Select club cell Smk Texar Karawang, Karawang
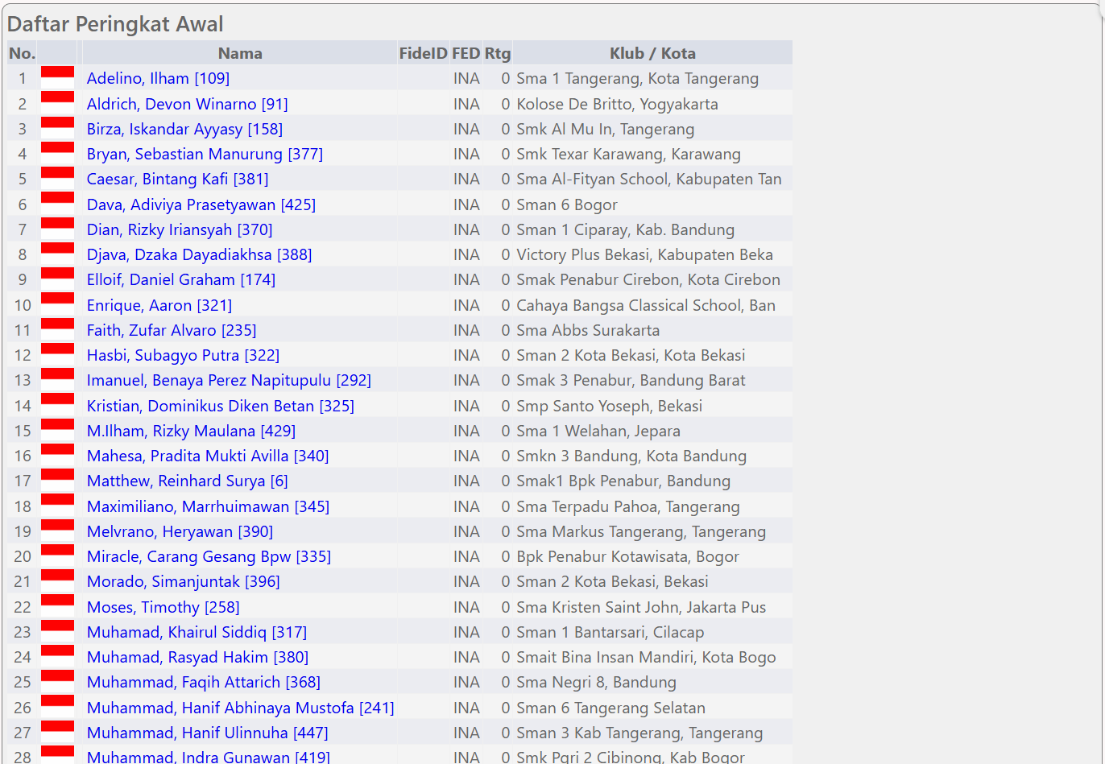1105x764 pixels. [x=652, y=154]
